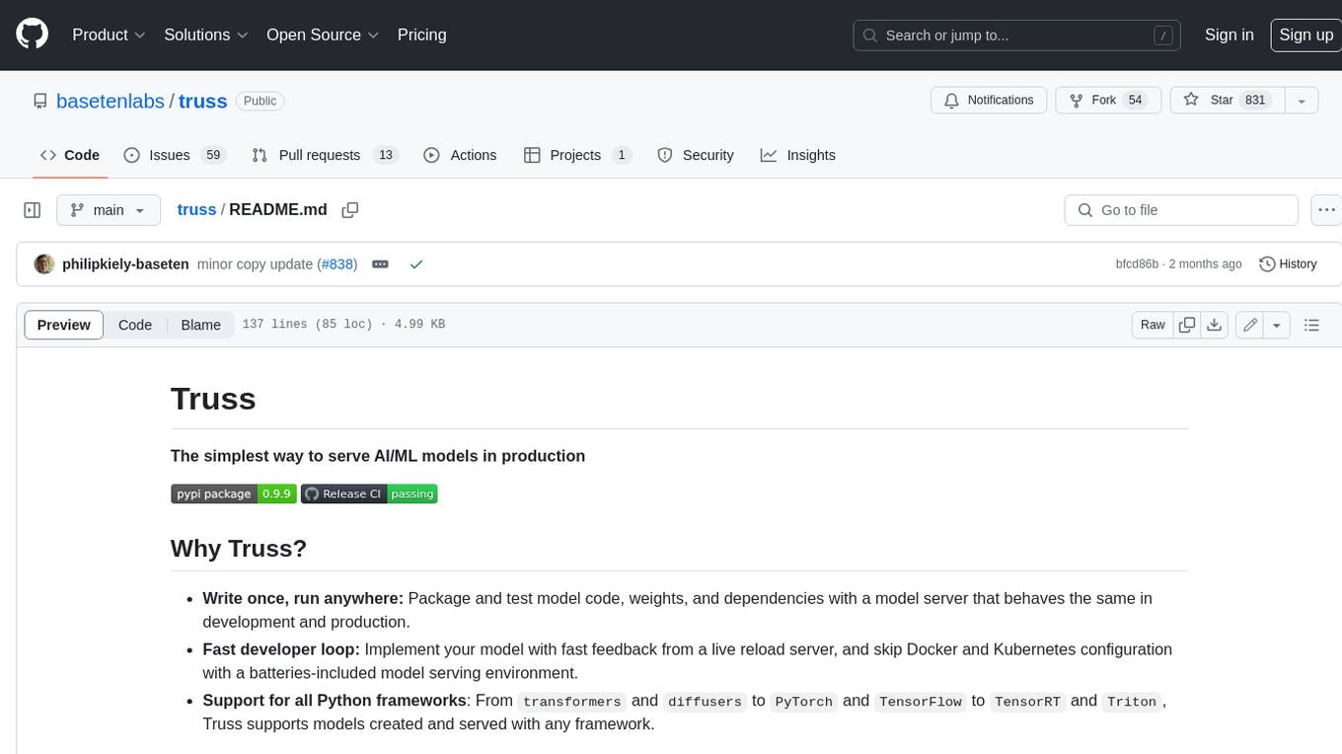The width and height of the screenshot is (1342, 754).
Task: Click the pypi package 0.9.9 badge
Action: point(233,493)
